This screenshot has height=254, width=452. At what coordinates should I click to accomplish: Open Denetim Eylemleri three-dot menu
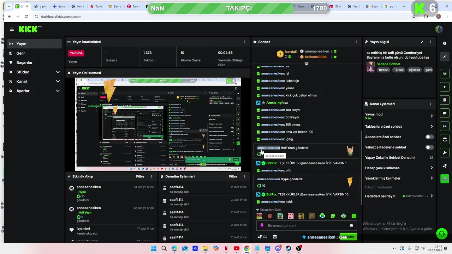[245, 176]
